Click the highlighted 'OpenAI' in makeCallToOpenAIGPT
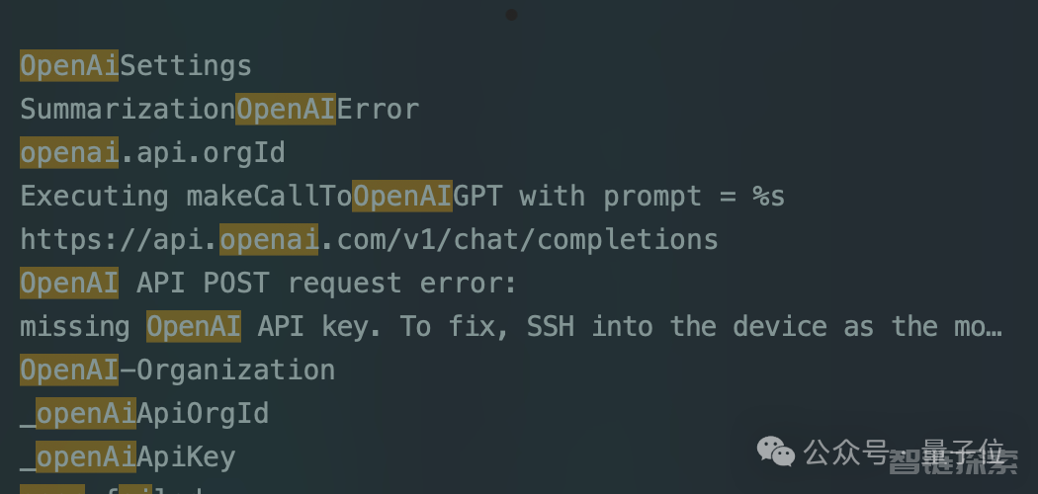Viewport: 1038px width, 494px height. point(402,197)
